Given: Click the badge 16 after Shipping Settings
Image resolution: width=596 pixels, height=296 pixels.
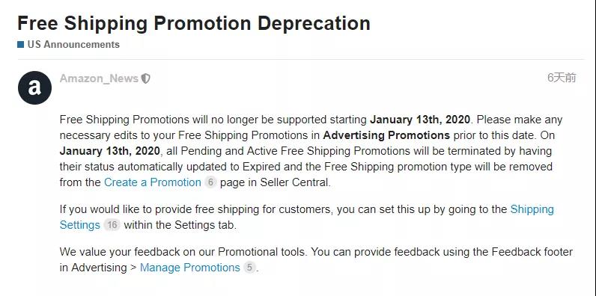Looking at the screenshot, I should [112, 225].
